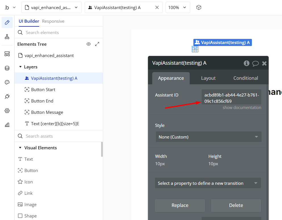This screenshot has width=282, height=220.
Task: Open the Logs chart icon
Action: [x=7, y=125]
